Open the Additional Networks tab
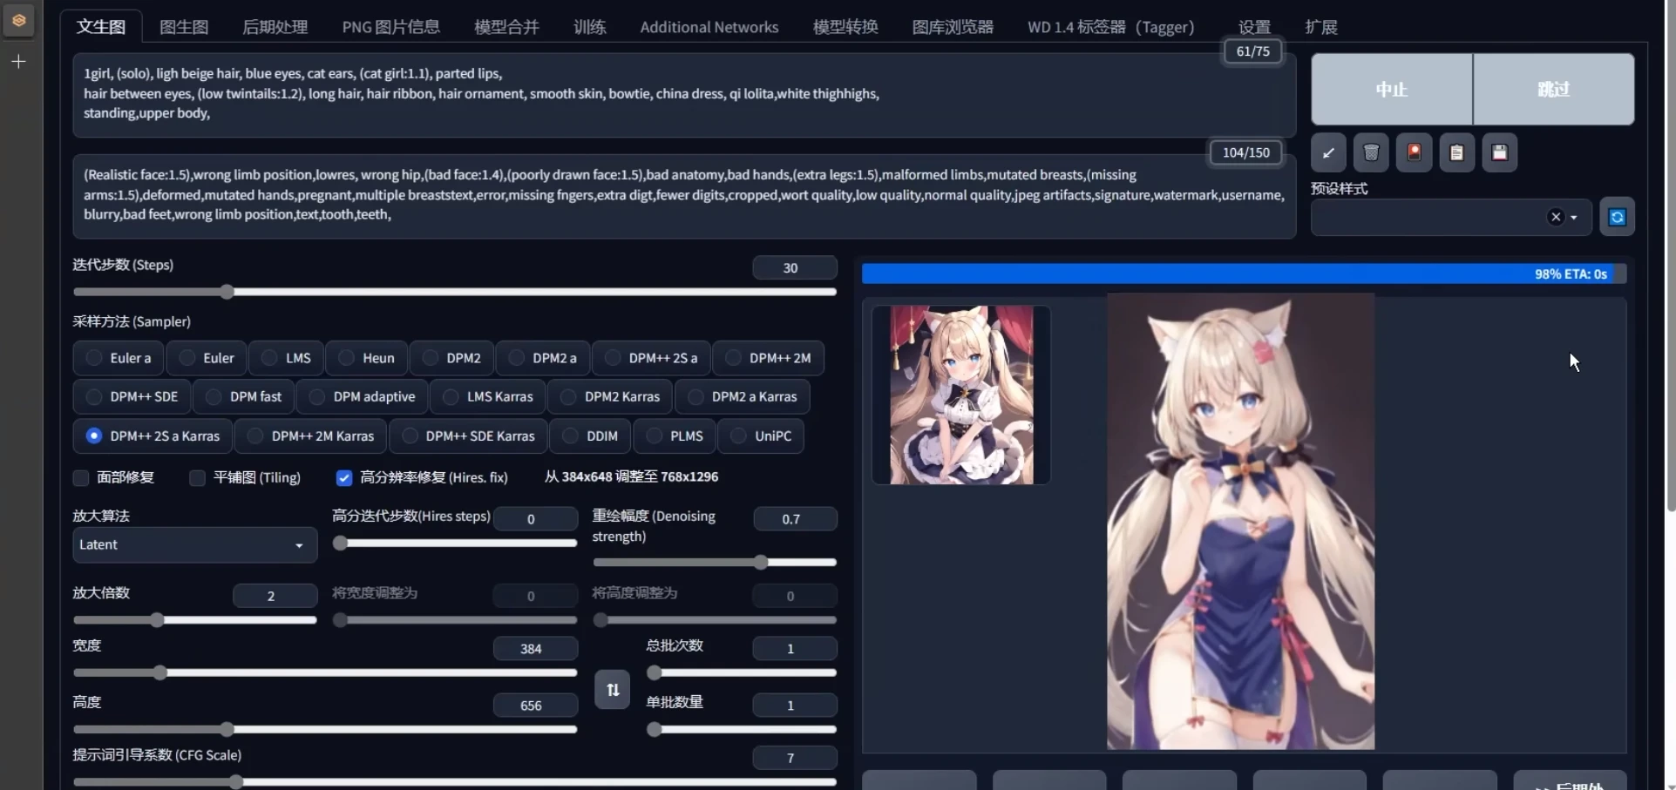Image resolution: width=1676 pixels, height=790 pixels. (709, 26)
